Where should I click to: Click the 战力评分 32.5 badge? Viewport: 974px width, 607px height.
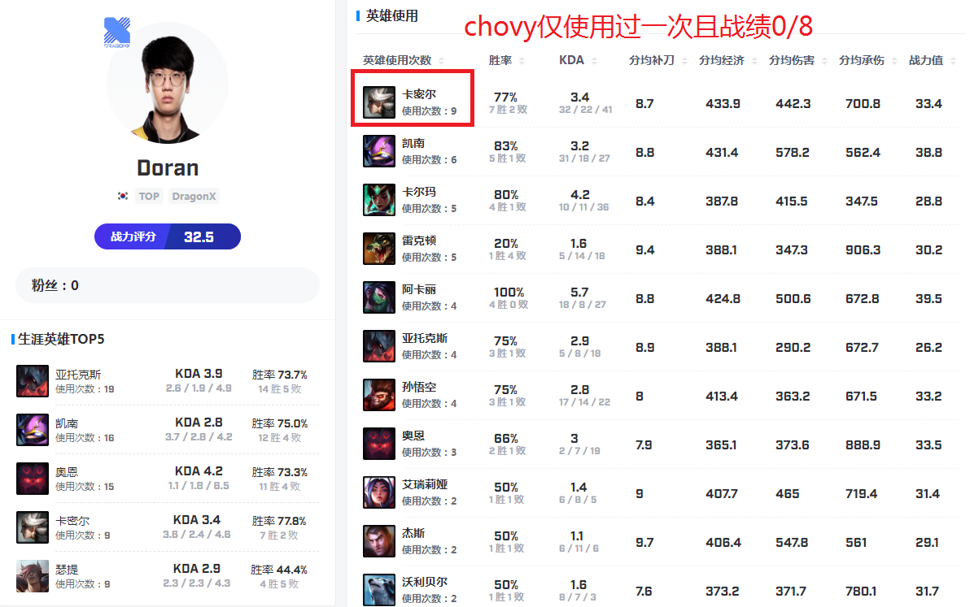tap(168, 236)
